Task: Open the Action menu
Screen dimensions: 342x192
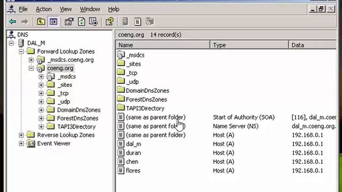Action: tap(44, 9)
